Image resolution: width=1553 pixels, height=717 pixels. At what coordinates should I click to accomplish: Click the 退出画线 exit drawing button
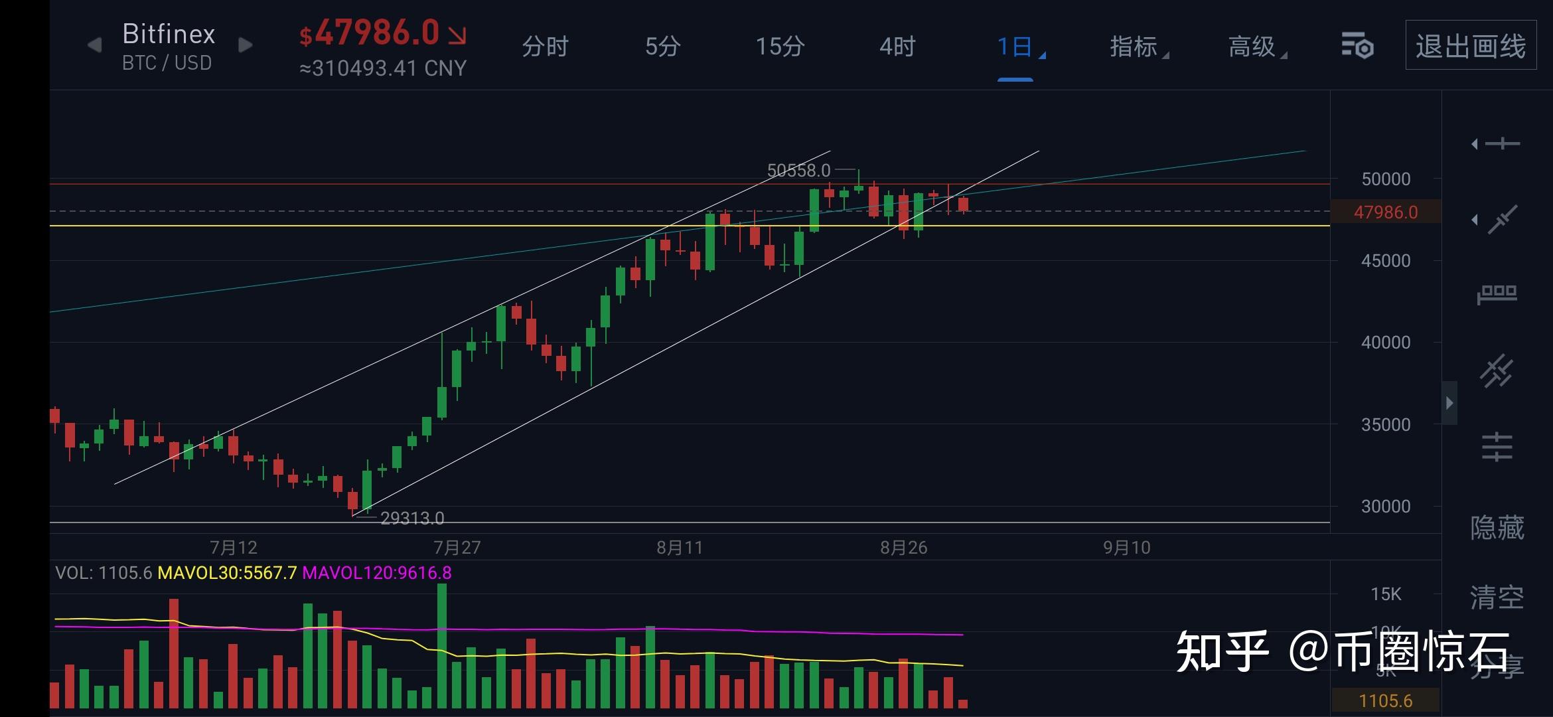(x=1471, y=45)
